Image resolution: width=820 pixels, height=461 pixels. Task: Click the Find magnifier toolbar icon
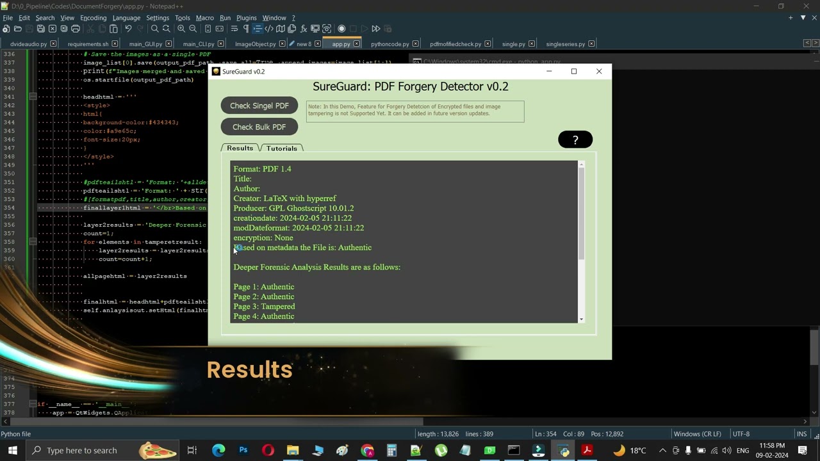tap(154, 29)
